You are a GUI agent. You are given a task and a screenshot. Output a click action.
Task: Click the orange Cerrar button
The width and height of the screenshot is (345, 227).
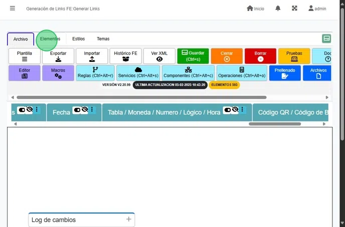coord(227,56)
